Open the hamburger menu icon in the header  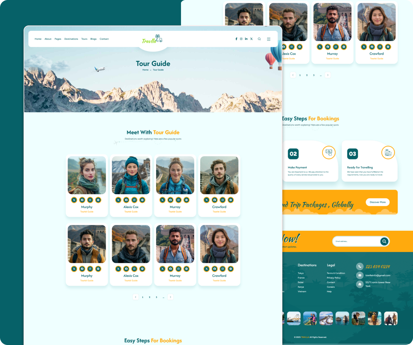pos(269,39)
